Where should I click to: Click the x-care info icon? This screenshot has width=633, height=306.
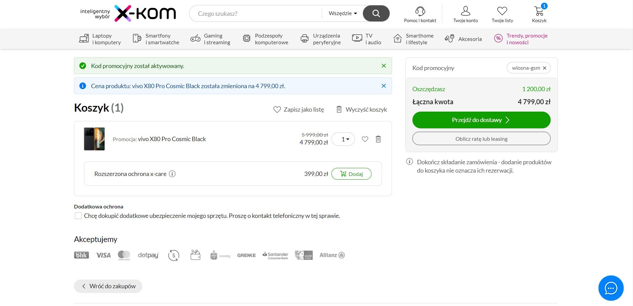pyautogui.click(x=172, y=174)
